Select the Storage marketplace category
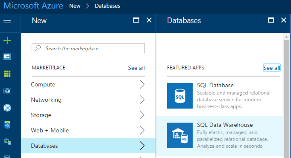The height and width of the screenshot is (158, 291). coord(88,115)
